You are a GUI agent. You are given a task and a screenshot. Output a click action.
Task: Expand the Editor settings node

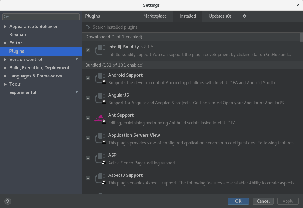[5, 43]
